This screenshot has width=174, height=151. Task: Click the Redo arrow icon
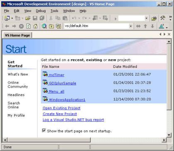coord(85,18)
